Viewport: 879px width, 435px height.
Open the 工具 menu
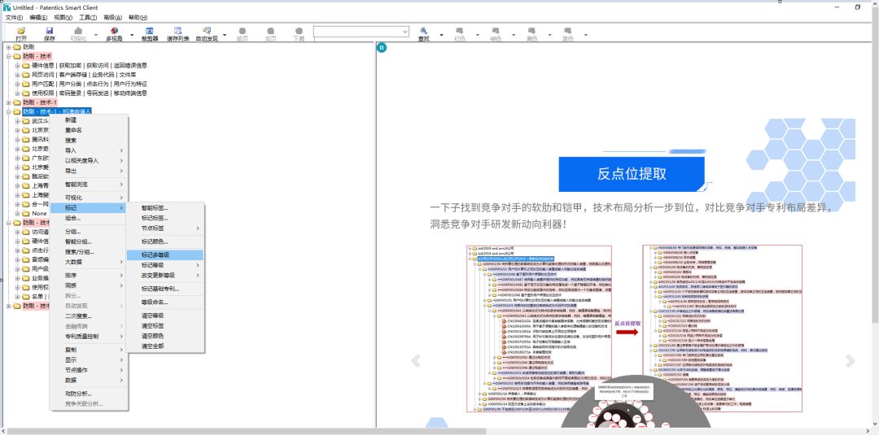click(88, 17)
